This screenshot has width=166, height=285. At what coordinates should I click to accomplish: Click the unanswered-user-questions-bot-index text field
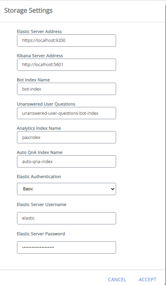pyautogui.click(x=67, y=113)
